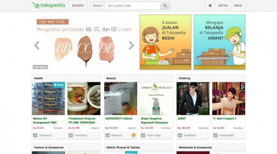Click MASUK to log in
277x154 pixels.
238,6
